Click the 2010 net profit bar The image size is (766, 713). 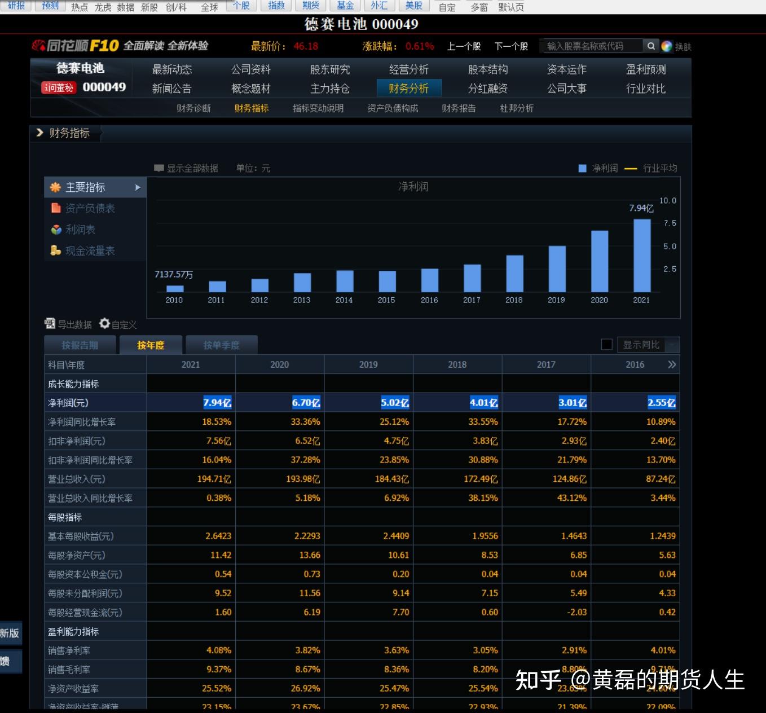(x=174, y=288)
